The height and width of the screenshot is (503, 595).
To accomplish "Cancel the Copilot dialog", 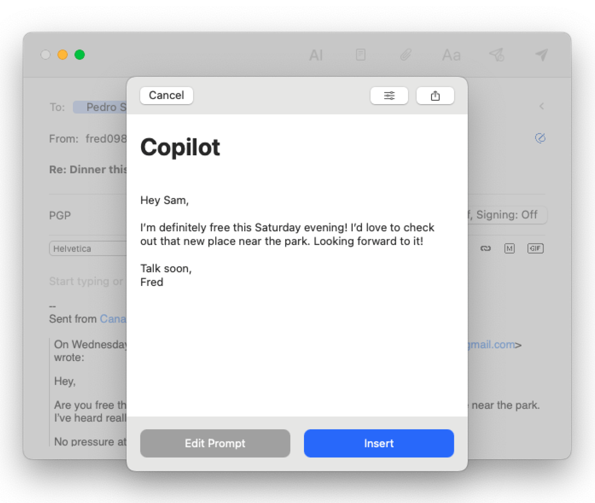I will [x=166, y=95].
